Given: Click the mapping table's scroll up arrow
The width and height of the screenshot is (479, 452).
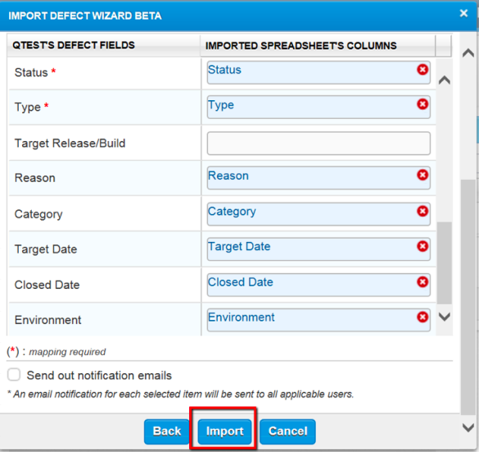Looking at the screenshot, I should [445, 80].
